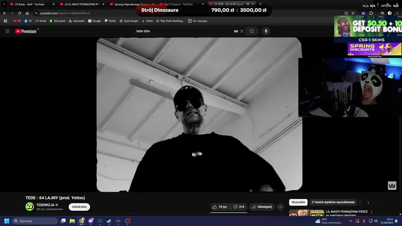Open the weather widget in taskbar
Image resolution: width=402 pixels, height=226 pixels.
click(x=329, y=221)
